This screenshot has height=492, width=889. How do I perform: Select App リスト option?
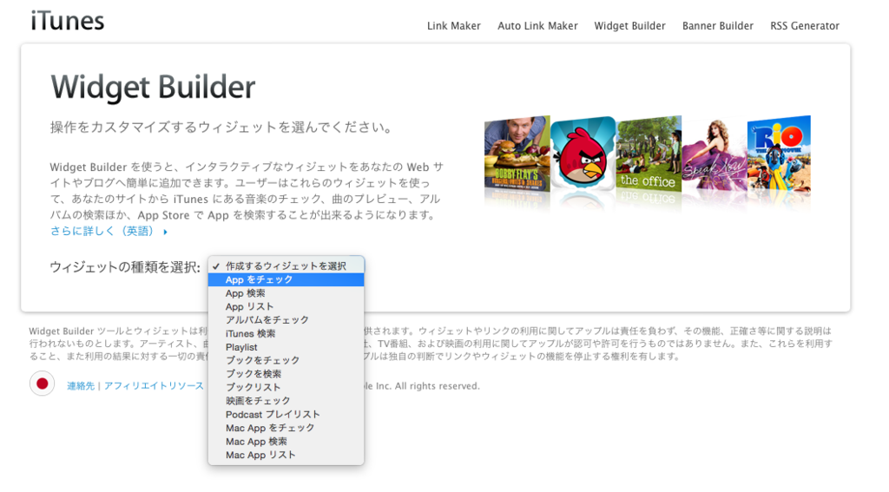click(x=286, y=306)
